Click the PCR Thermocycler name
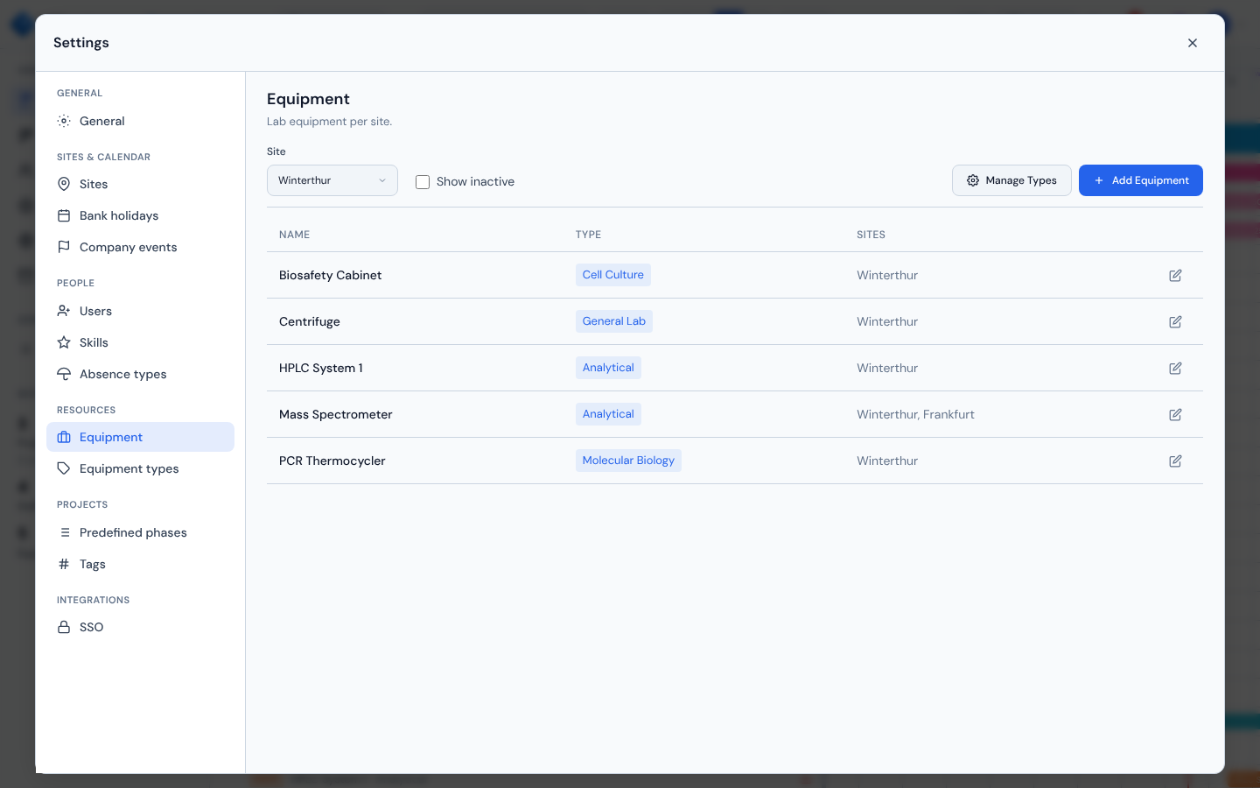This screenshot has width=1260, height=788. (332, 461)
